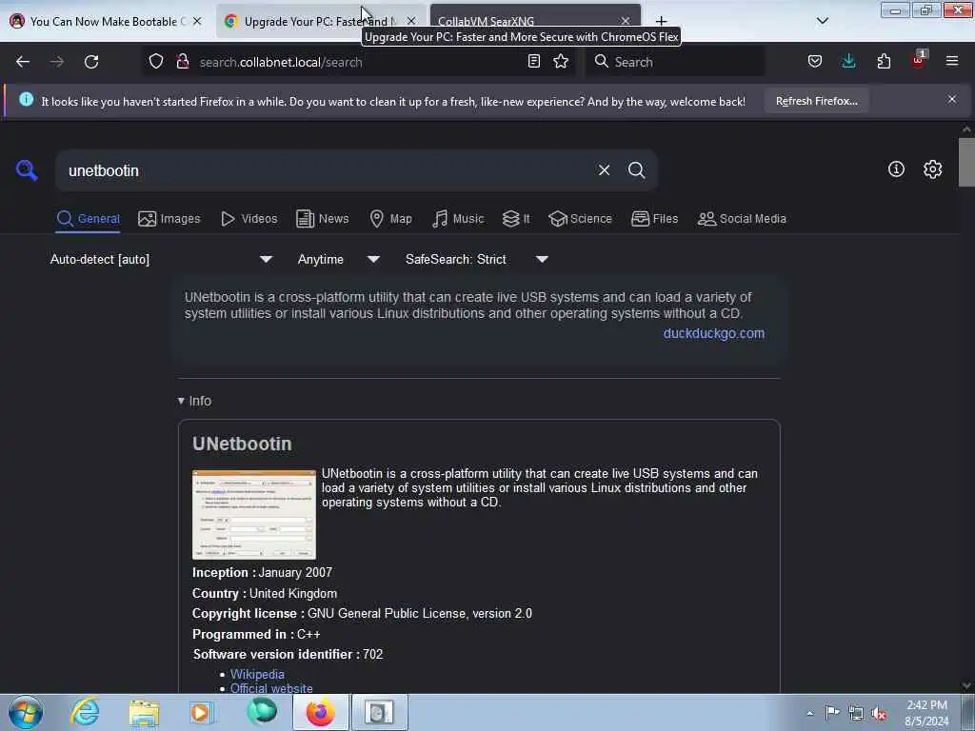Open the Windows Start menu
Screen dimensions: 975x731
26,712
